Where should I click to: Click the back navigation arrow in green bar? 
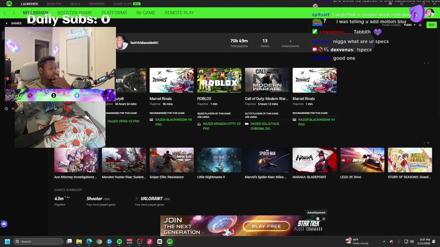tap(4, 13)
